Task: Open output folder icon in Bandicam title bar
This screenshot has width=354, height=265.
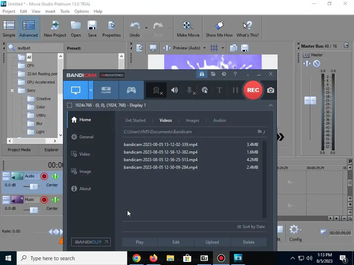Action: coord(213,74)
